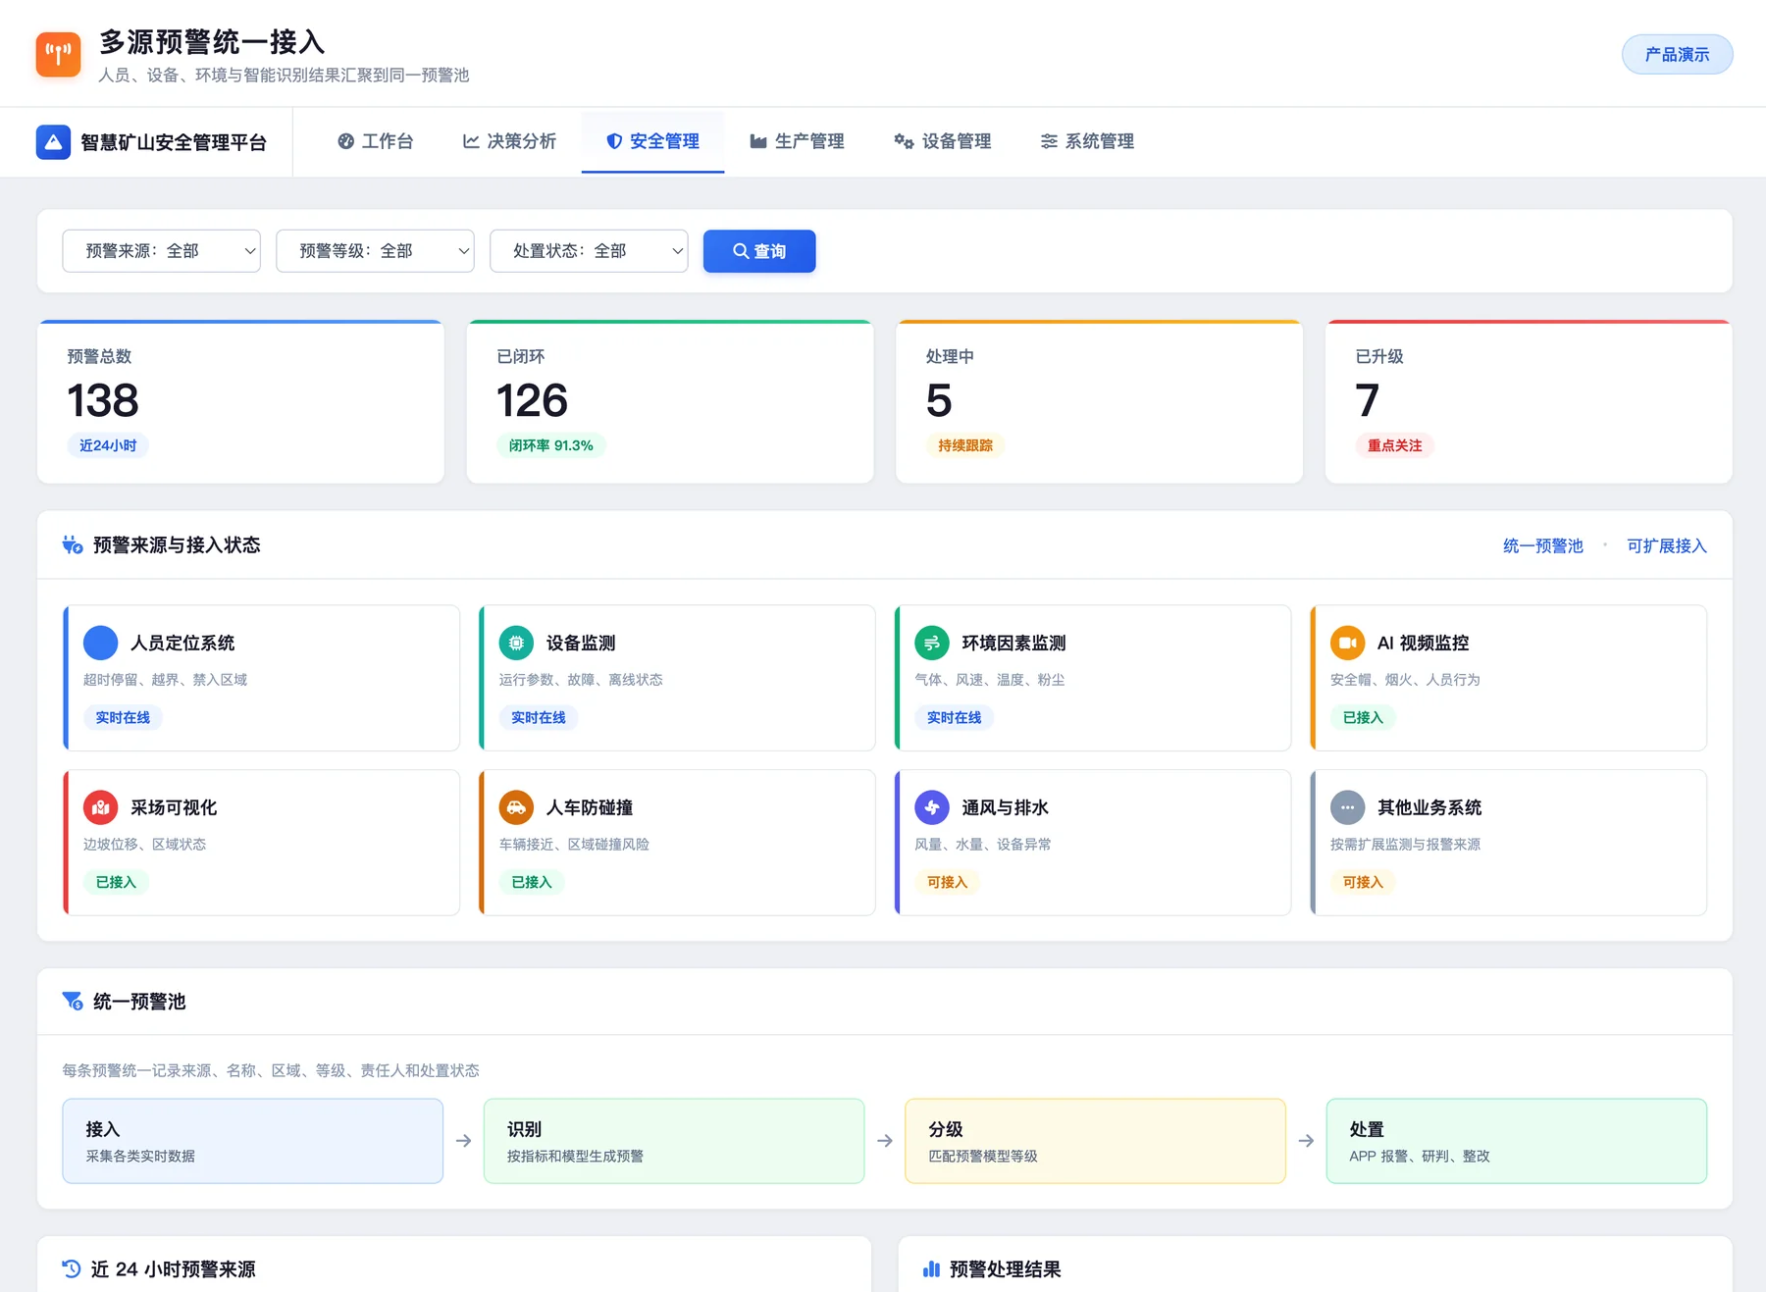Viewport: 1766px width, 1292px height.
Task: Click the bar chart icon beside 预警处理结果
Action: (931, 1269)
